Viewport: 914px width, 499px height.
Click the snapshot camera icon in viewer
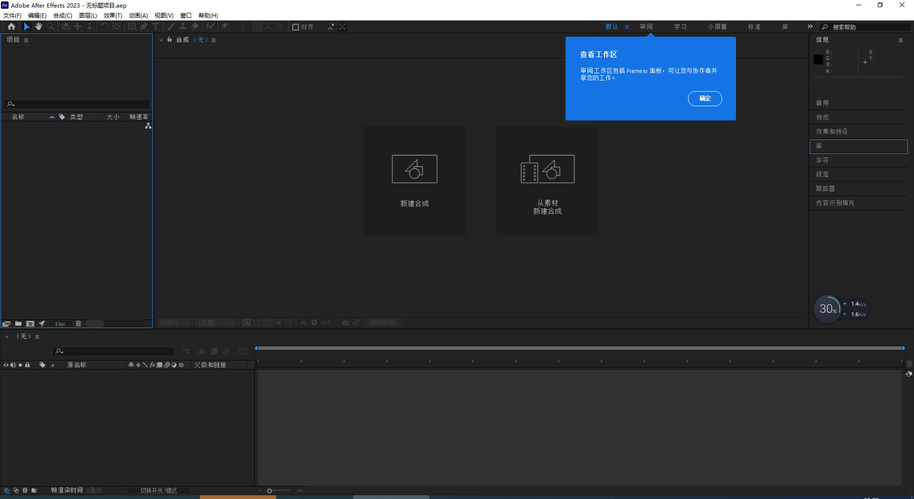(x=346, y=322)
